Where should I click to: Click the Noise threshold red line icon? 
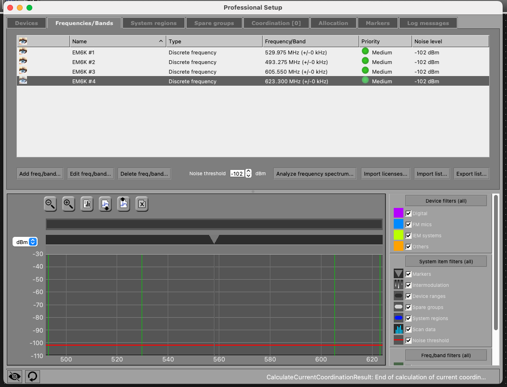(x=399, y=340)
